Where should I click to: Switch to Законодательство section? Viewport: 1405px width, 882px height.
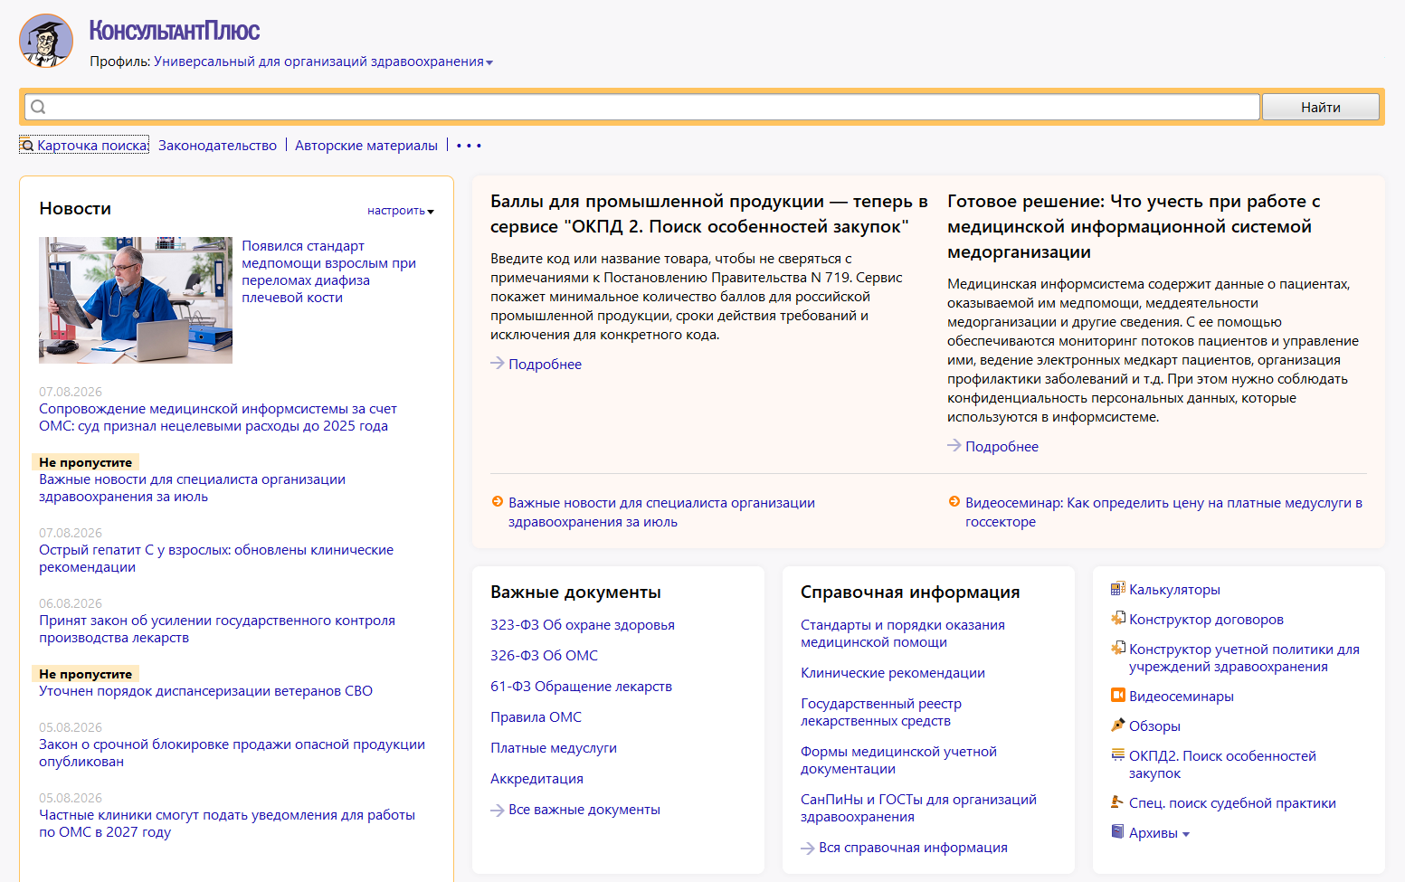click(x=217, y=146)
